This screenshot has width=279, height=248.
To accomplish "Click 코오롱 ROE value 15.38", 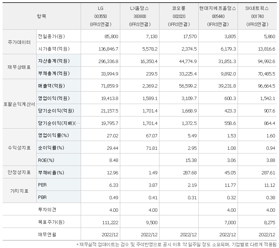I will 191,160.
